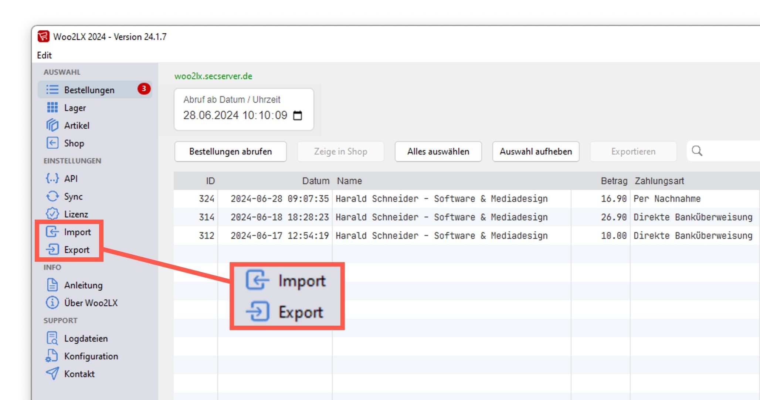Open the Artikel section label
This screenshot has width=760, height=400.
pyautogui.click(x=77, y=125)
